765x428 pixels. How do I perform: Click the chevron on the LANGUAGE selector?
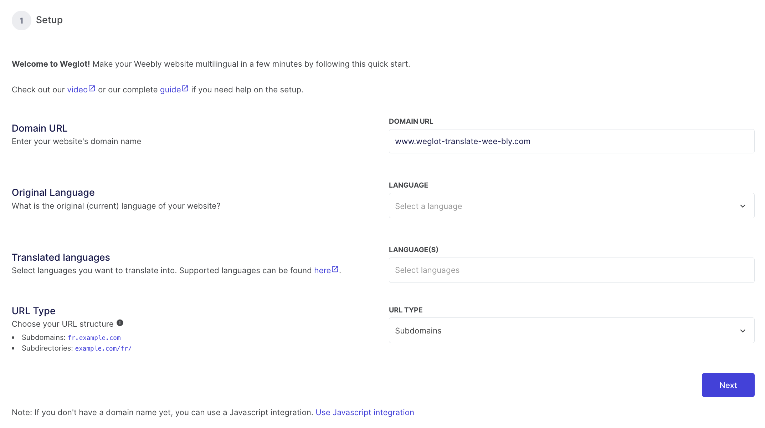pyautogui.click(x=743, y=206)
